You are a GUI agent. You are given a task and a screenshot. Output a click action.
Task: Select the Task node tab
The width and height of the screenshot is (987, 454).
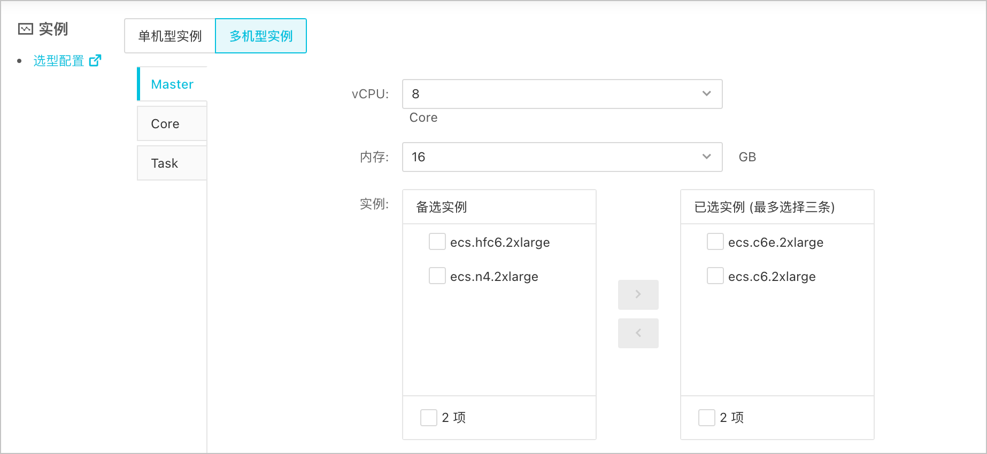pyautogui.click(x=172, y=163)
